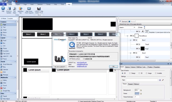Viewport: 172px width, 102px height.
Task: Choose the Design button type
Action: tap(130, 73)
